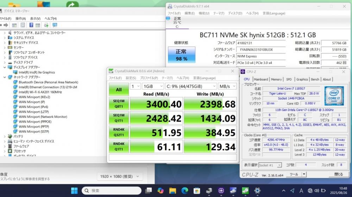
Task: Launch Copilot from the taskbar
Action: [x=161, y=191]
